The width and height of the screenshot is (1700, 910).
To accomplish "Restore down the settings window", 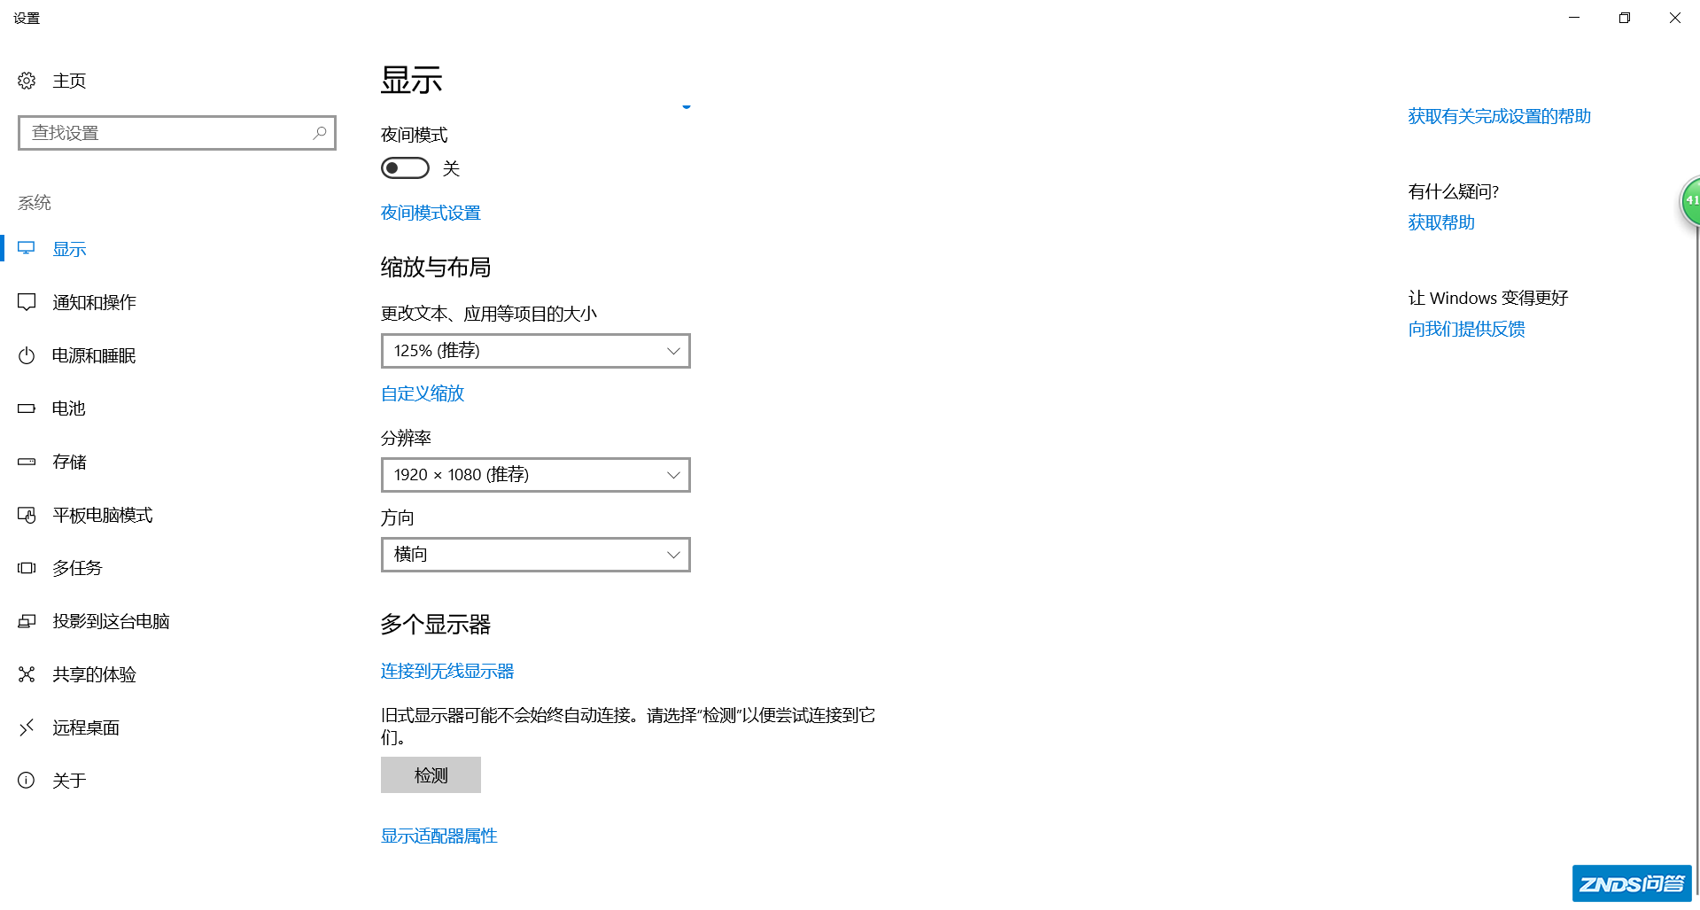I will coord(1625,18).
